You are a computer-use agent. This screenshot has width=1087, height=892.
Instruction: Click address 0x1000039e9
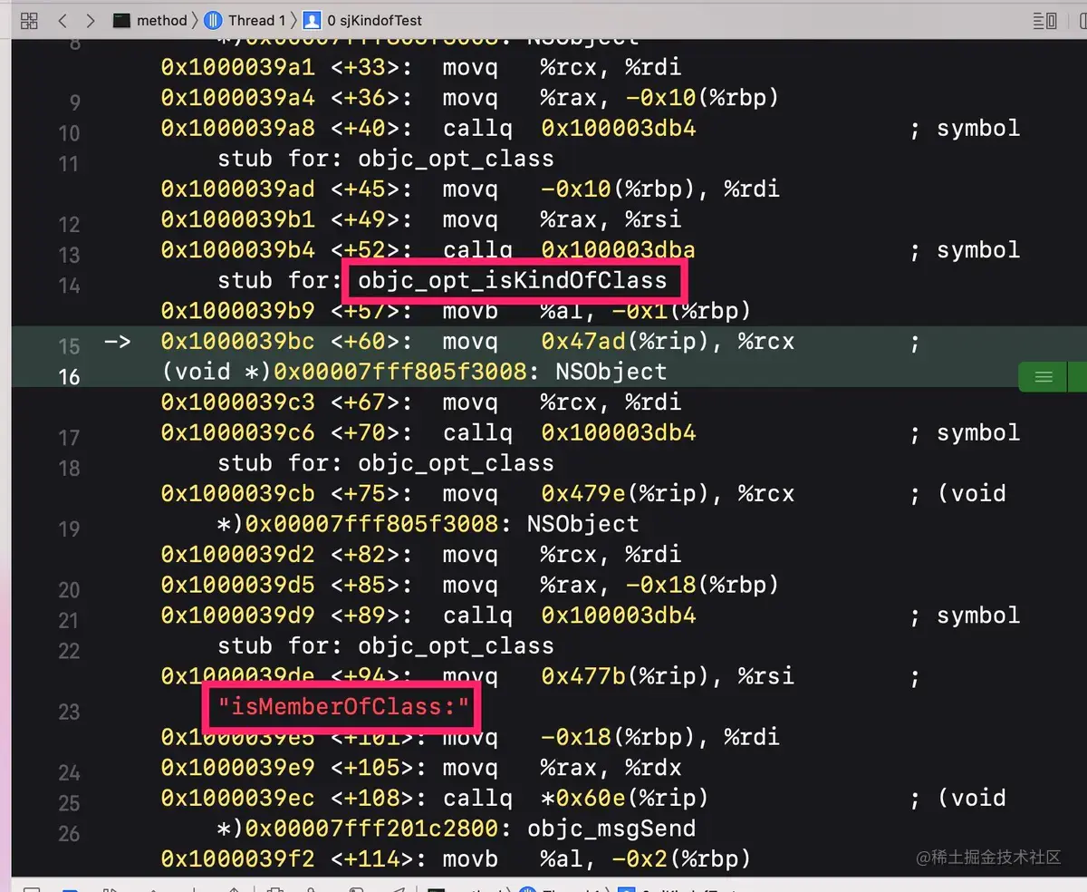pyautogui.click(x=238, y=768)
